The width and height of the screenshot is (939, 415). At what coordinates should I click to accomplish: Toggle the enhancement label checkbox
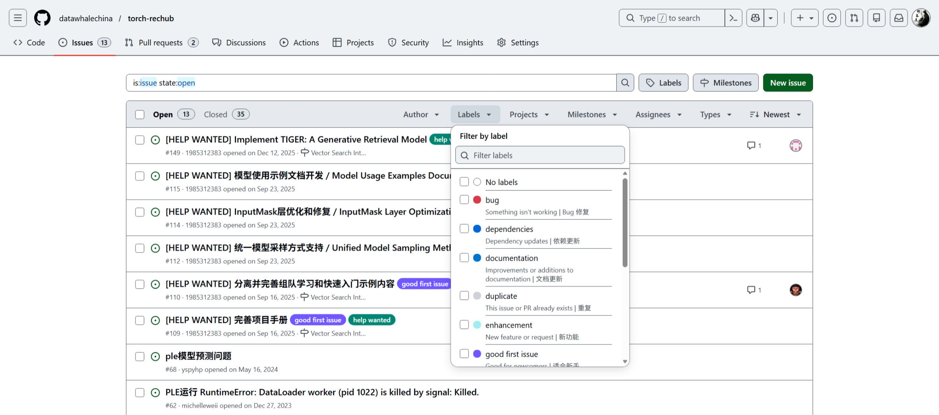click(x=464, y=325)
